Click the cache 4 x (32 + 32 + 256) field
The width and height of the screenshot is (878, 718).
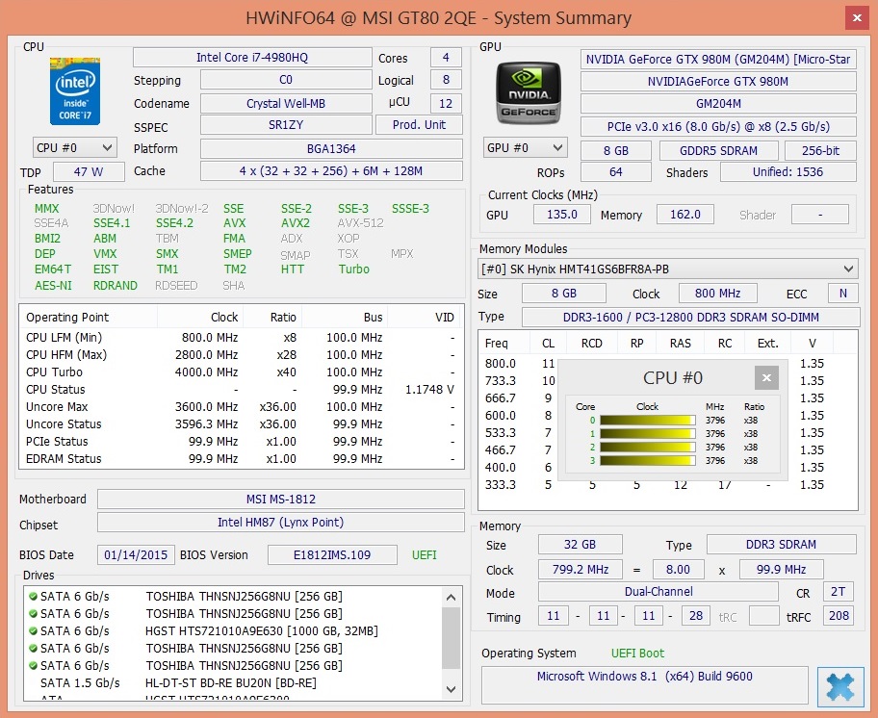coord(331,170)
